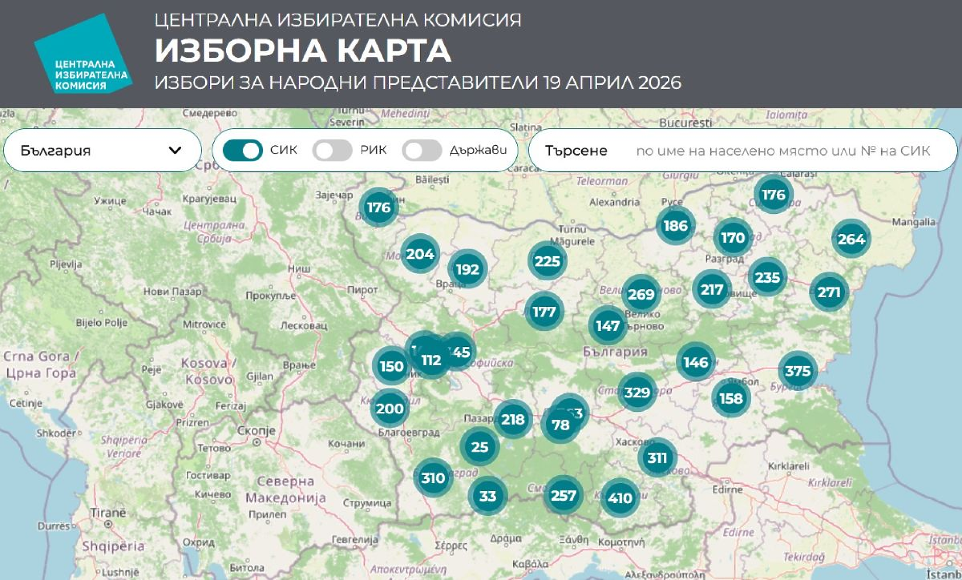
Task: Select the 147 cluster near Велико Търново
Action: [x=607, y=326]
